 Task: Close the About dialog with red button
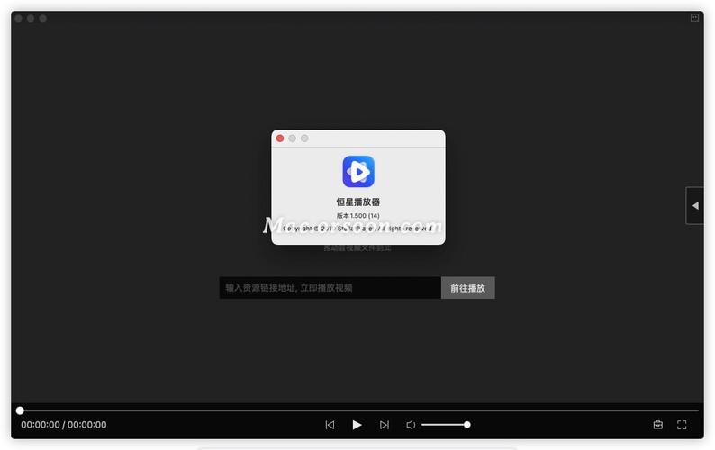280,139
